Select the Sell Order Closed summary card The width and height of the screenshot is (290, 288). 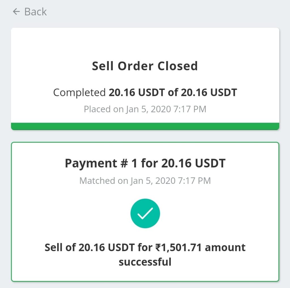click(x=145, y=79)
